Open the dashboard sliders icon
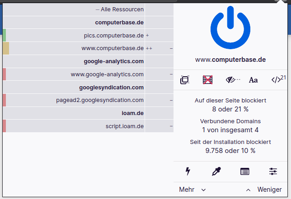 tap(273, 171)
